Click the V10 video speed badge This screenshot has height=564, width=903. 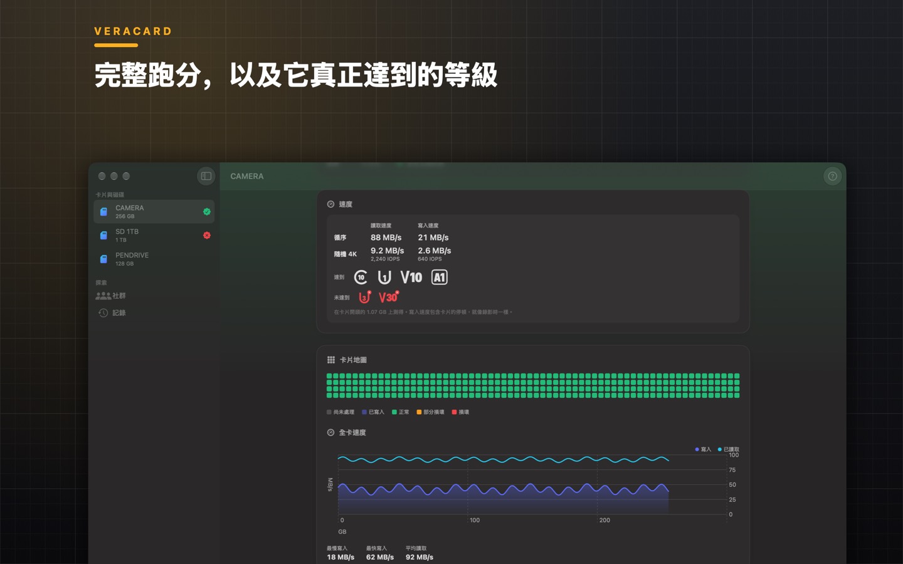[411, 277]
